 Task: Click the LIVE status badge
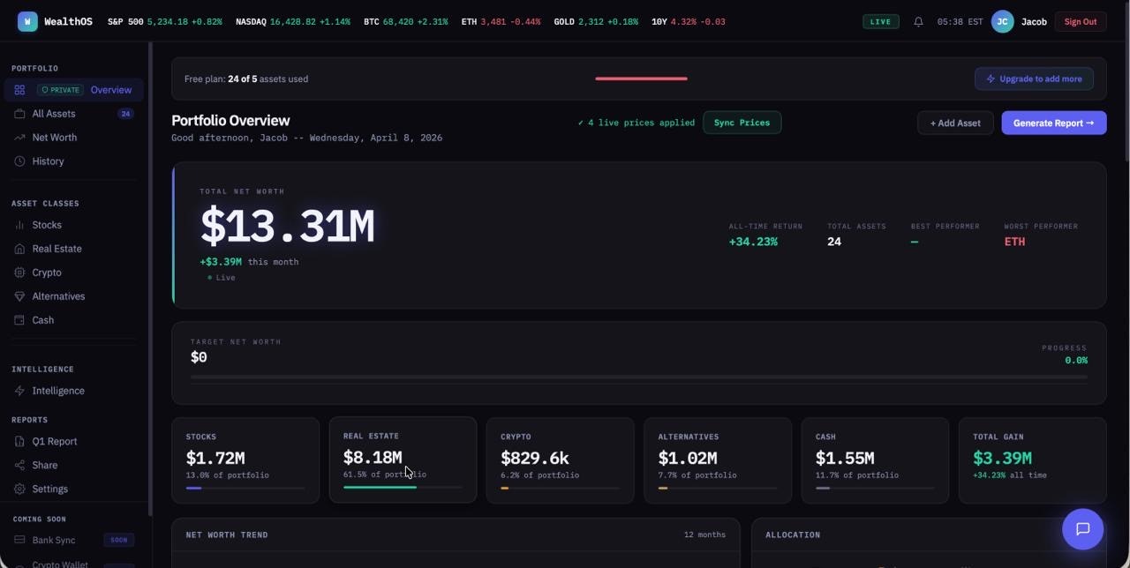880,22
